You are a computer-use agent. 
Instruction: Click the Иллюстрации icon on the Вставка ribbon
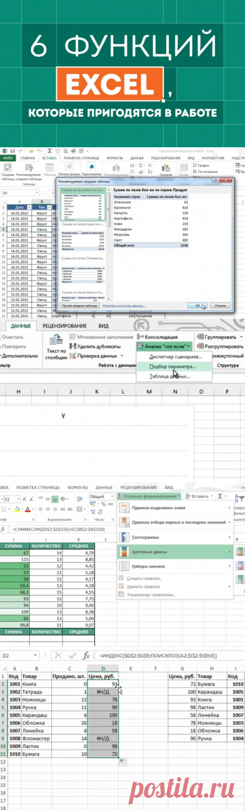tap(69, 170)
